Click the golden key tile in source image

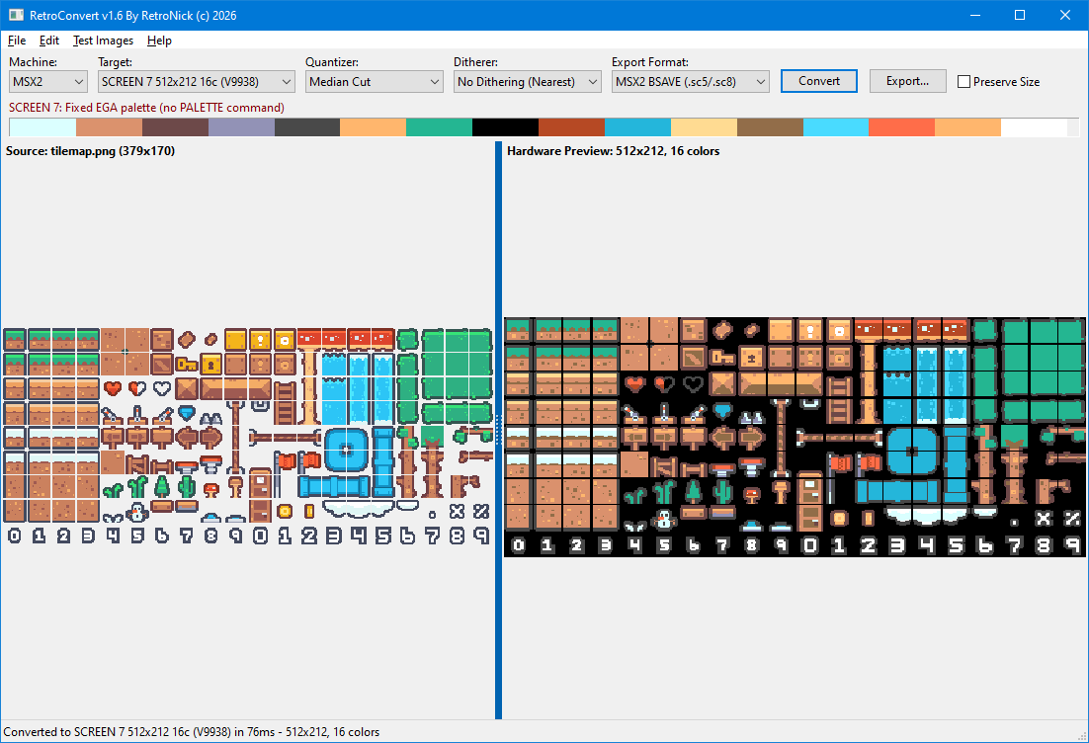pos(186,364)
